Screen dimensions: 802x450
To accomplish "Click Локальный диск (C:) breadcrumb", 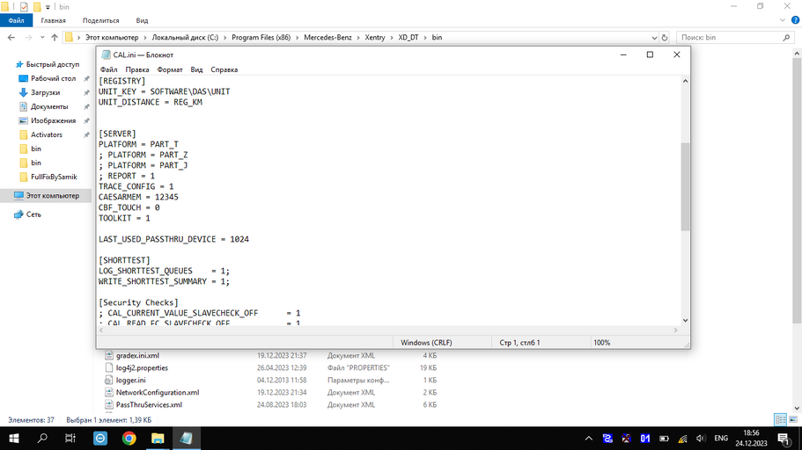I will [185, 37].
